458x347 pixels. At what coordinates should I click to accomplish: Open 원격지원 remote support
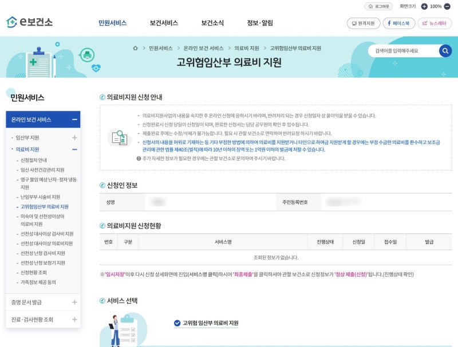[x=364, y=23]
